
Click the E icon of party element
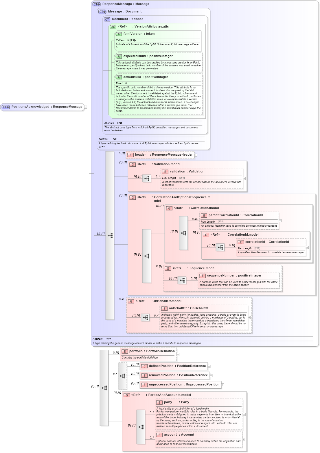(x=159, y=403)
